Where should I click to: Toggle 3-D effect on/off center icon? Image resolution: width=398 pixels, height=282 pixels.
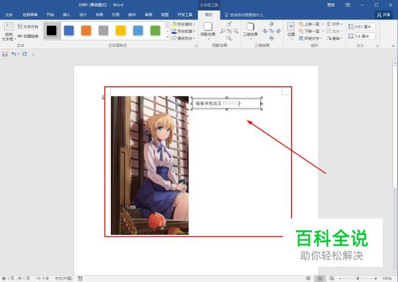[272, 31]
